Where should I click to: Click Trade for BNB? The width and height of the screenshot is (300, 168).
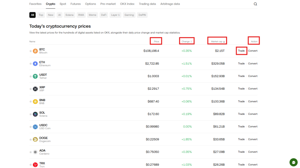pyautogui.click(x=241, y=101)
